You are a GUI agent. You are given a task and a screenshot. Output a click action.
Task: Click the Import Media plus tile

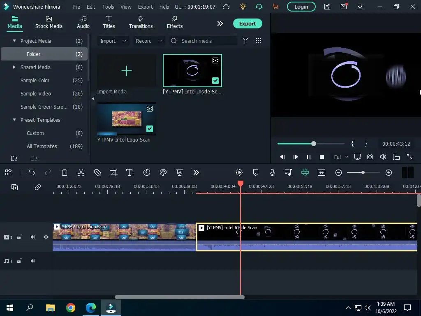(127, 71)
